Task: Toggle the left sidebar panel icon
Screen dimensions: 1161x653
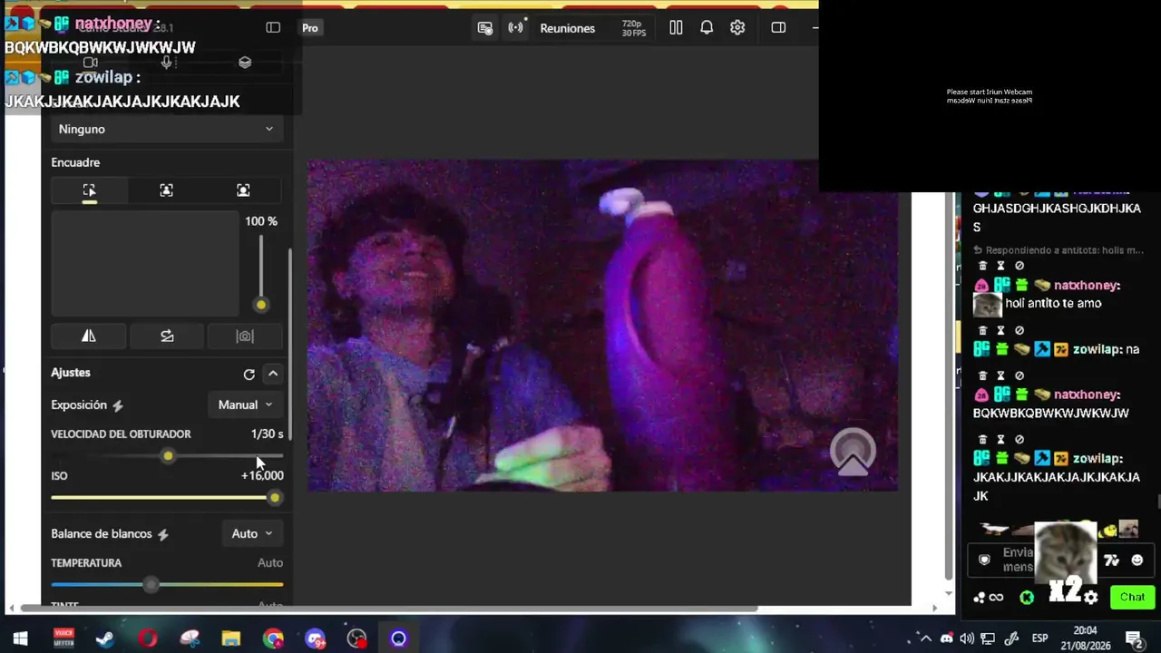Action: 273,27
